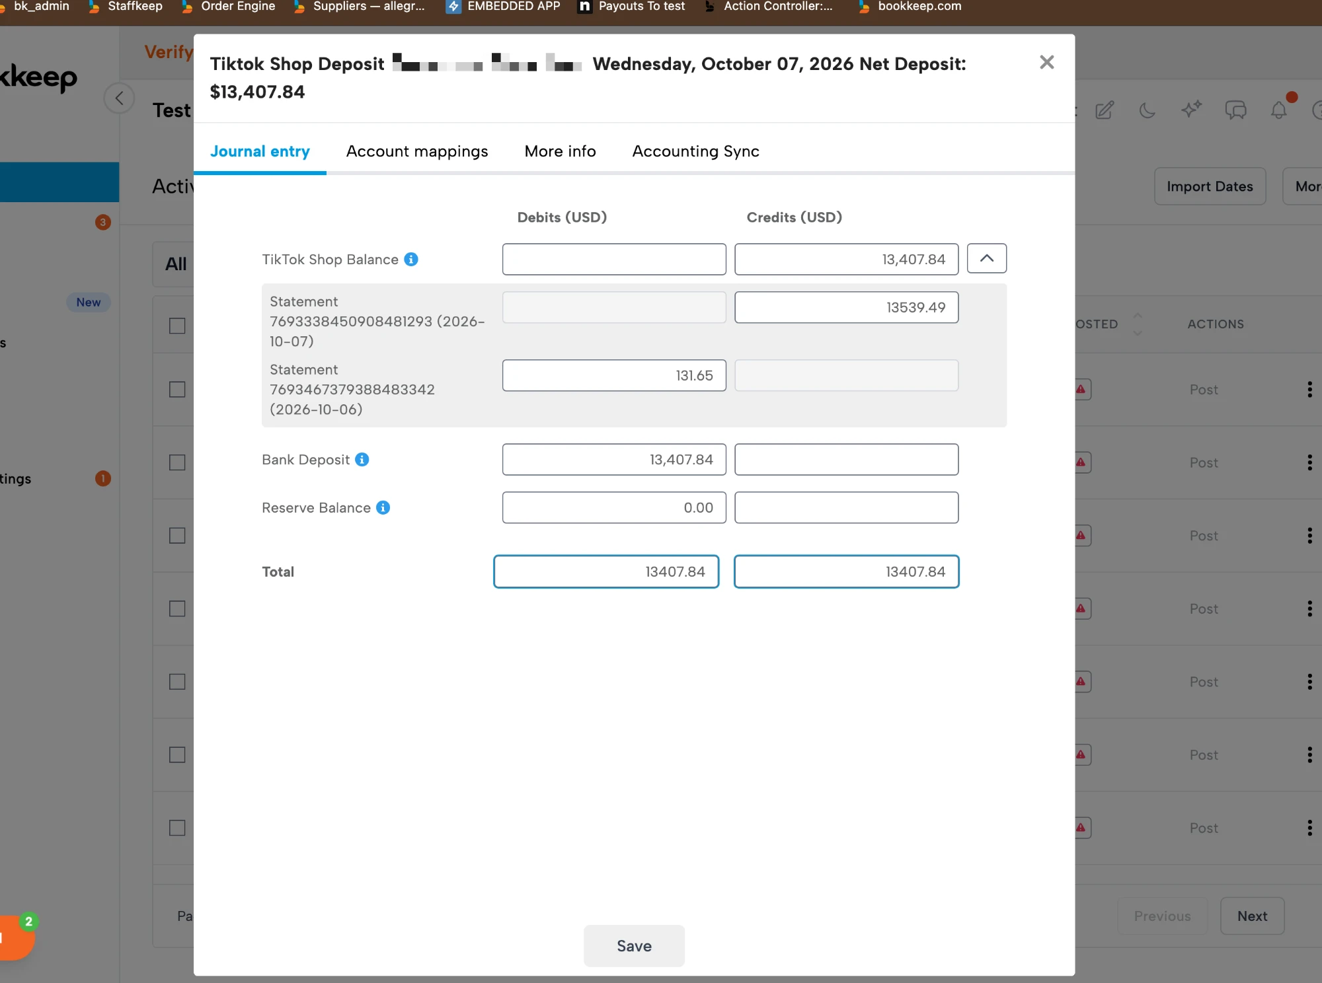Open the edit pencil icon in header

pos(1105,110)
